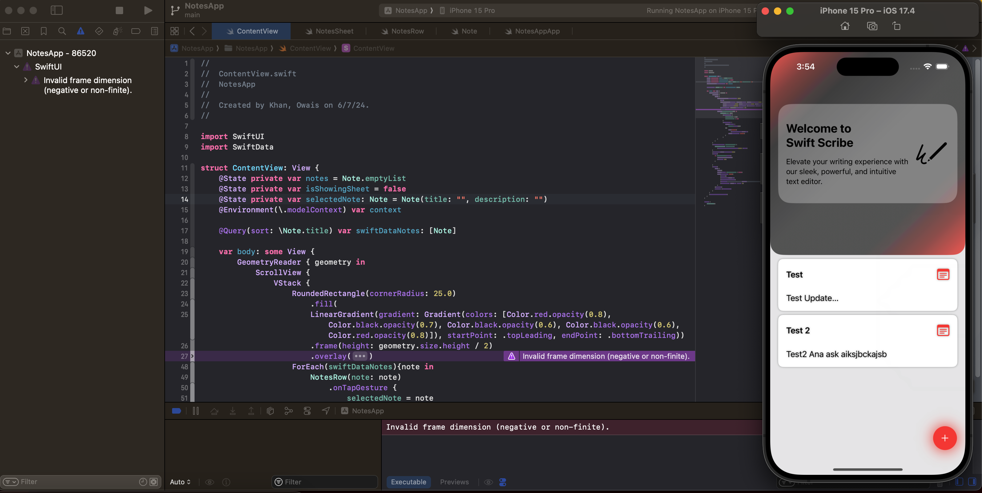982x493 pixels.
Task: Select the Previews console filter
Action: tap(454, 482)
